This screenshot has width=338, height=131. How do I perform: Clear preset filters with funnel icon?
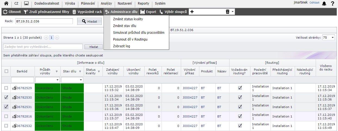[26, 12]
